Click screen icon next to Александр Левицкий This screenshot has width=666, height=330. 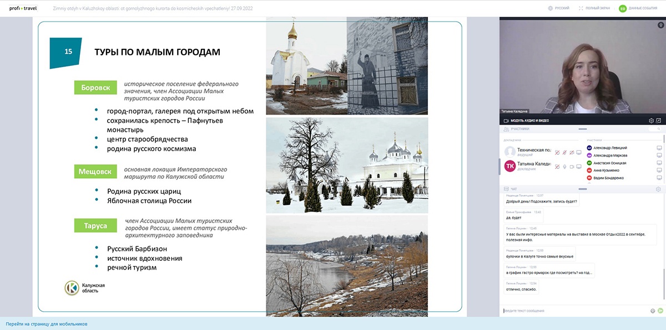[x=659, y=148]
